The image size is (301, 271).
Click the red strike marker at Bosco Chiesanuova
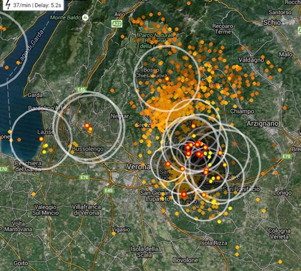(x=167, y=79)
